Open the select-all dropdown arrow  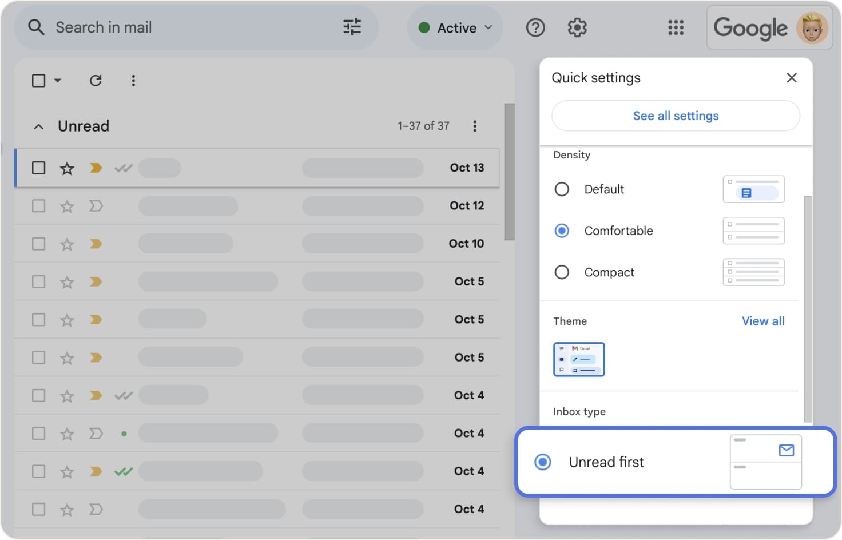click(57, 80)
